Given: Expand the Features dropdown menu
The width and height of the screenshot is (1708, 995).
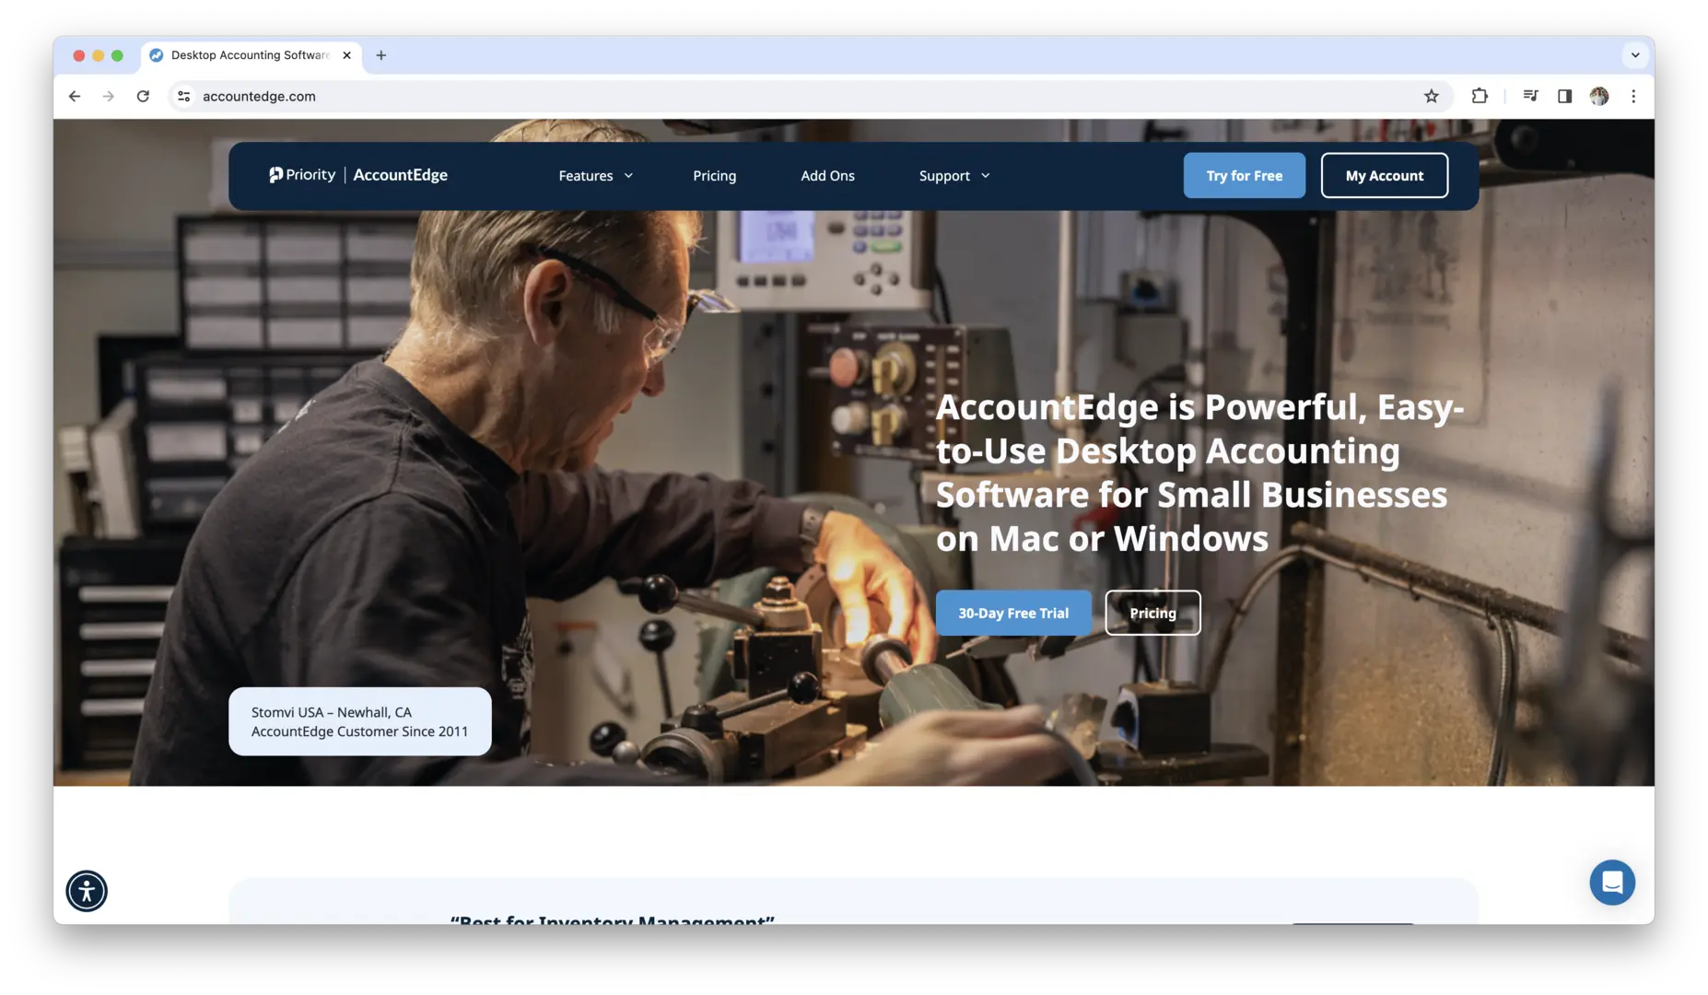Looking at the screenshot, I should [595, 175].
